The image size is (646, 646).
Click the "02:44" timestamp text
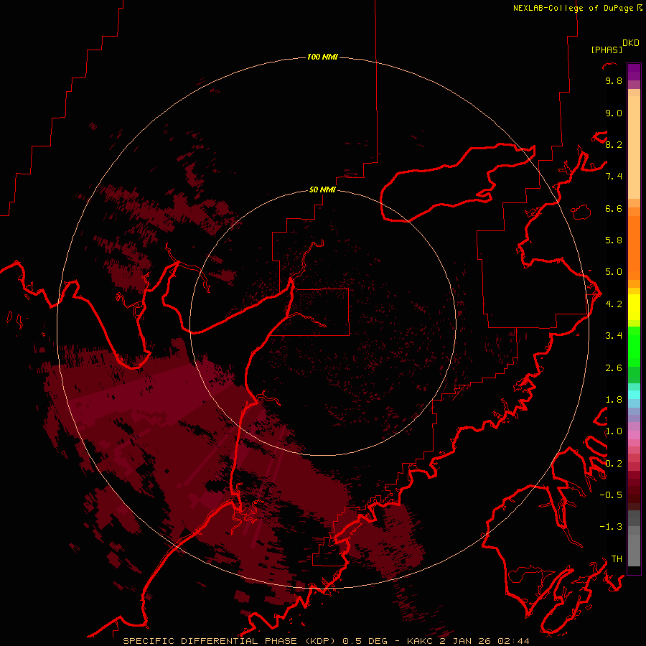coord(513,641)
